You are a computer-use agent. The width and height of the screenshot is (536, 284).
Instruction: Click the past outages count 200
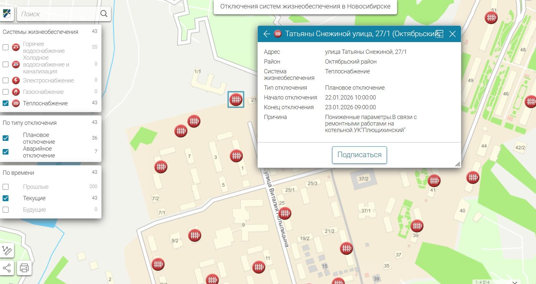(93, 187)
